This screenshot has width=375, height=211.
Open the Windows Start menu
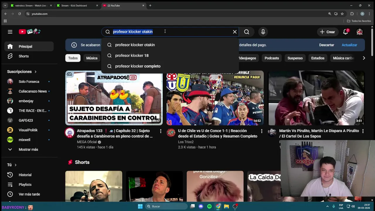click(140, 206)
